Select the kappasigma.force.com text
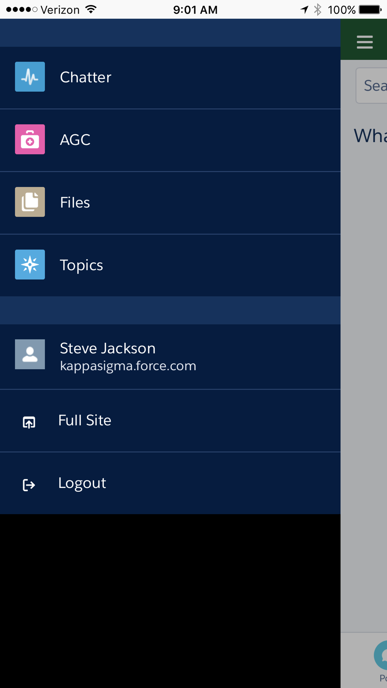Image resolution: width=387 pixels, height=688 pixels. click(128, 366)
